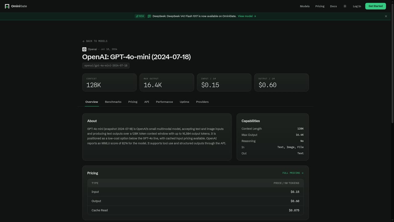Click the Max Output value in Capabilities
Screen dimensions: 394x222
click(300, 135)
